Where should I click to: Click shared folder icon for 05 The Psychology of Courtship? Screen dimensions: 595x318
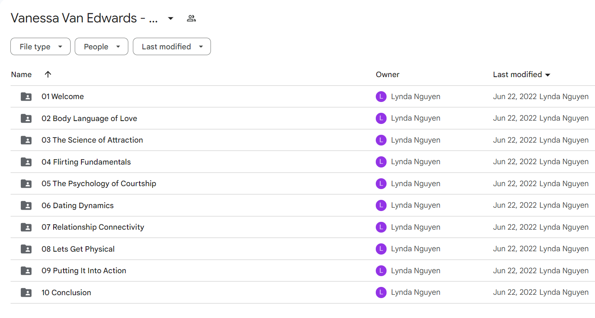(26, 184)
